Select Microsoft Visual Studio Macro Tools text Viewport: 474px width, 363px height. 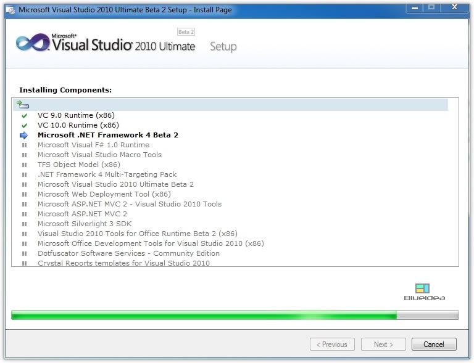click(x=100, y=155)
